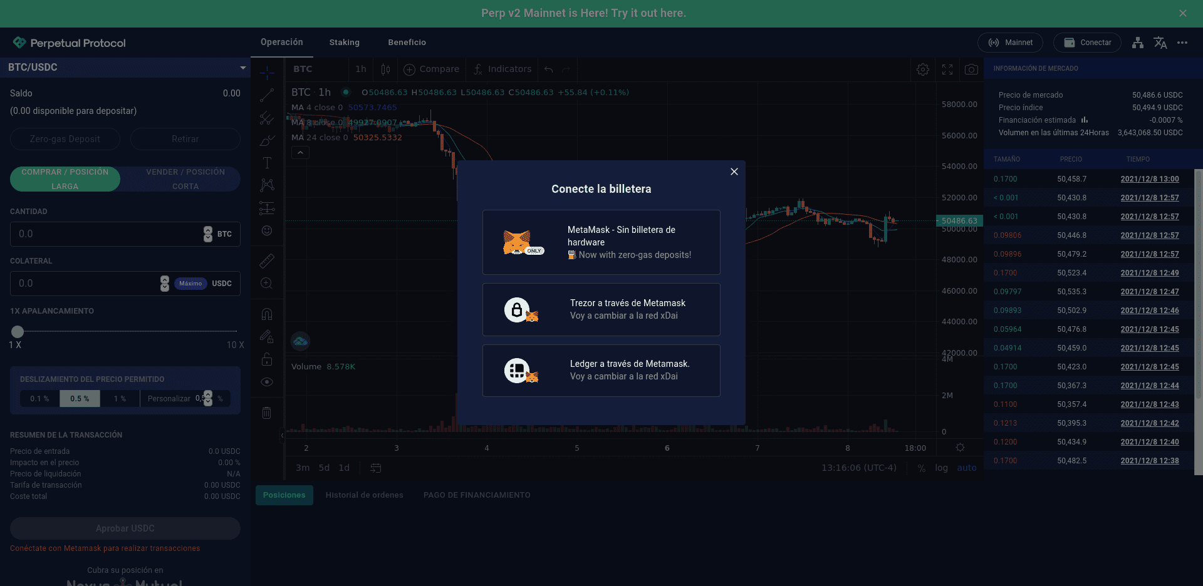
Task: Toggle the magnet mode tool
Action: (267, 314)
